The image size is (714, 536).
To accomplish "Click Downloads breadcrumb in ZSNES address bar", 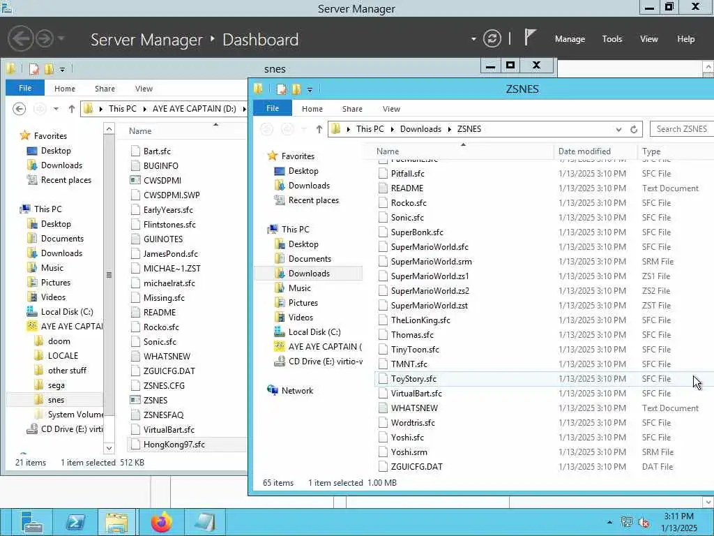I will pyautogui.click(x=420, y=129).
